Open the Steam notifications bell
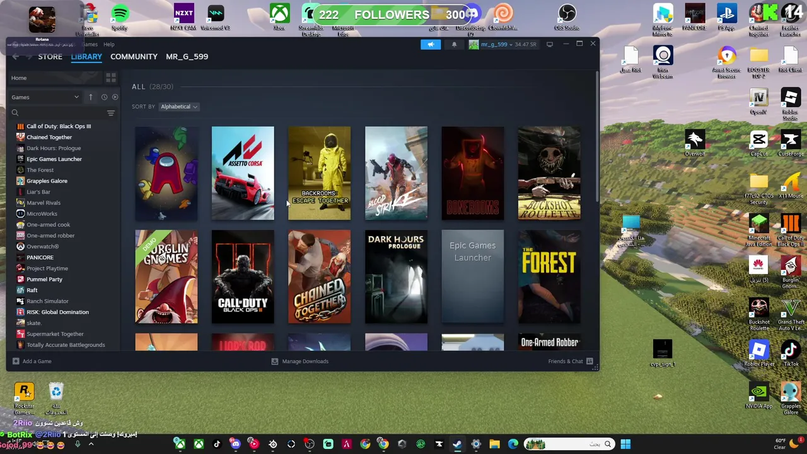The height and width of the screenshot is (454, 807). click(x=454, y=44)
